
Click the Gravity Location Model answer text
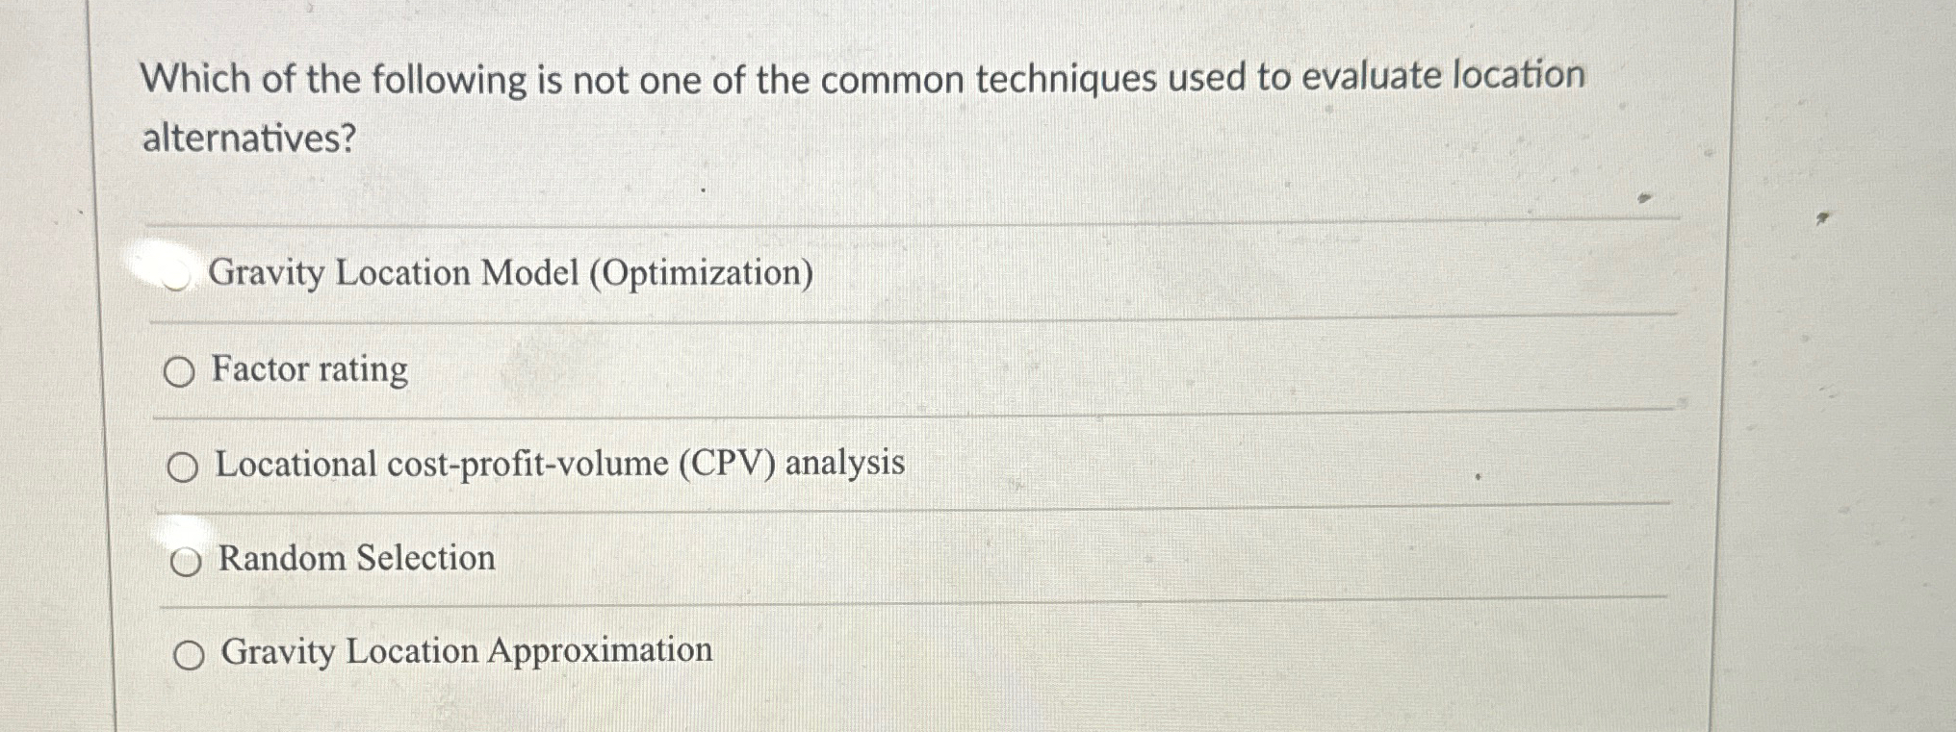click(511, 276)
